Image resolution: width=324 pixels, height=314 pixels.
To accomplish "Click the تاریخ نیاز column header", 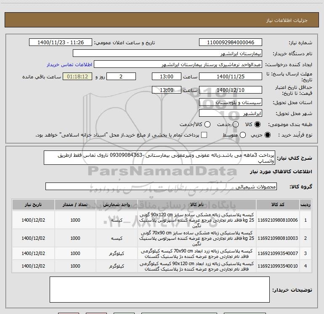I will pyautogui.click(x=33, y=205).
